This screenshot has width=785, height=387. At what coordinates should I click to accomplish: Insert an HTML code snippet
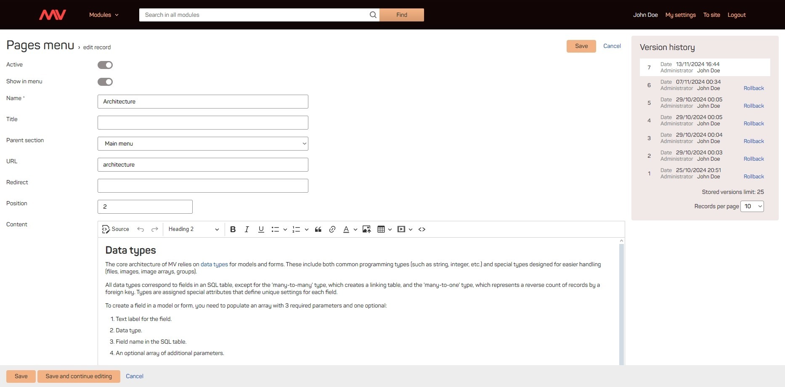[x=422, y=229]
